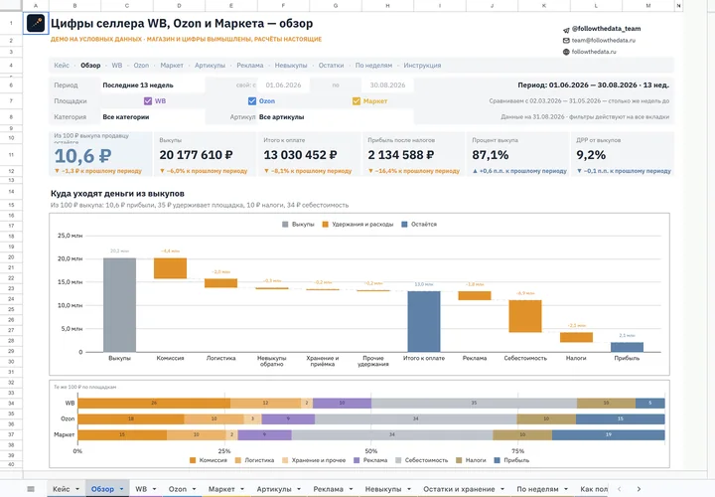Select the blue Итого к оплате bar
Image resolution: width=715 pixels, height=497 pixels.
click(424, 321)
